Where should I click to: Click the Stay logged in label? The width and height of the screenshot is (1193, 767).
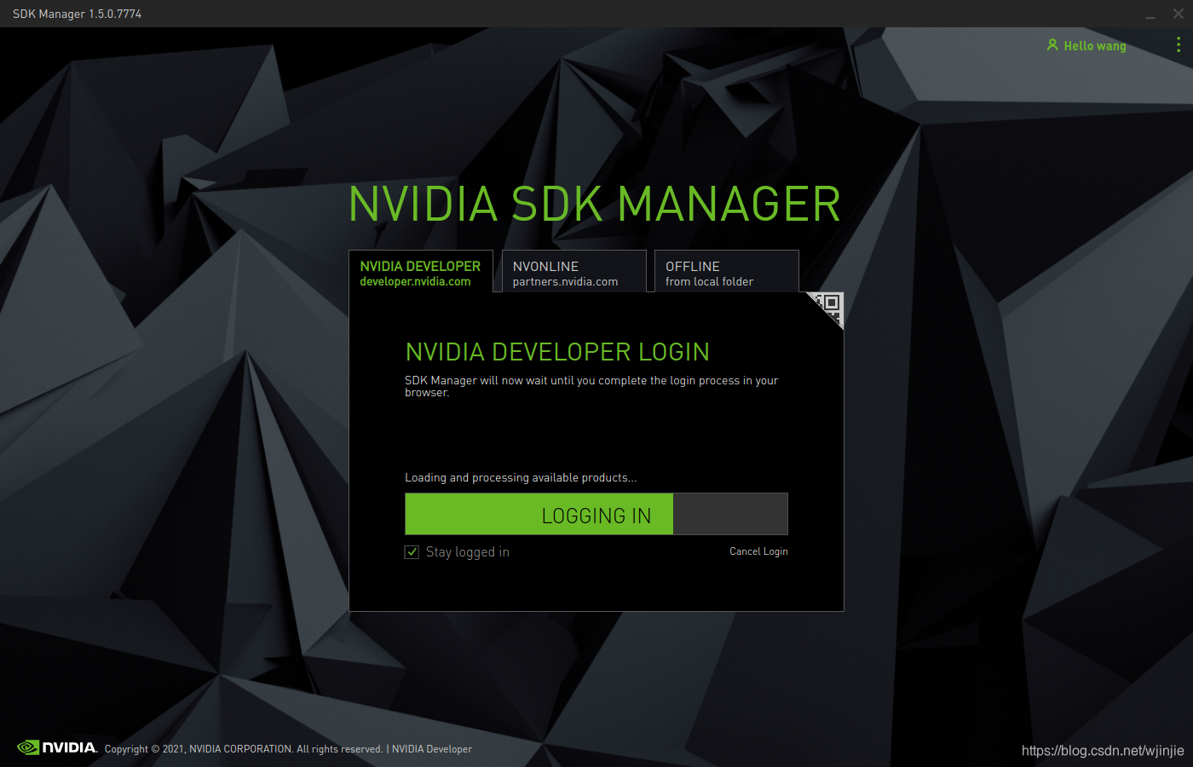tap(468, 552)
